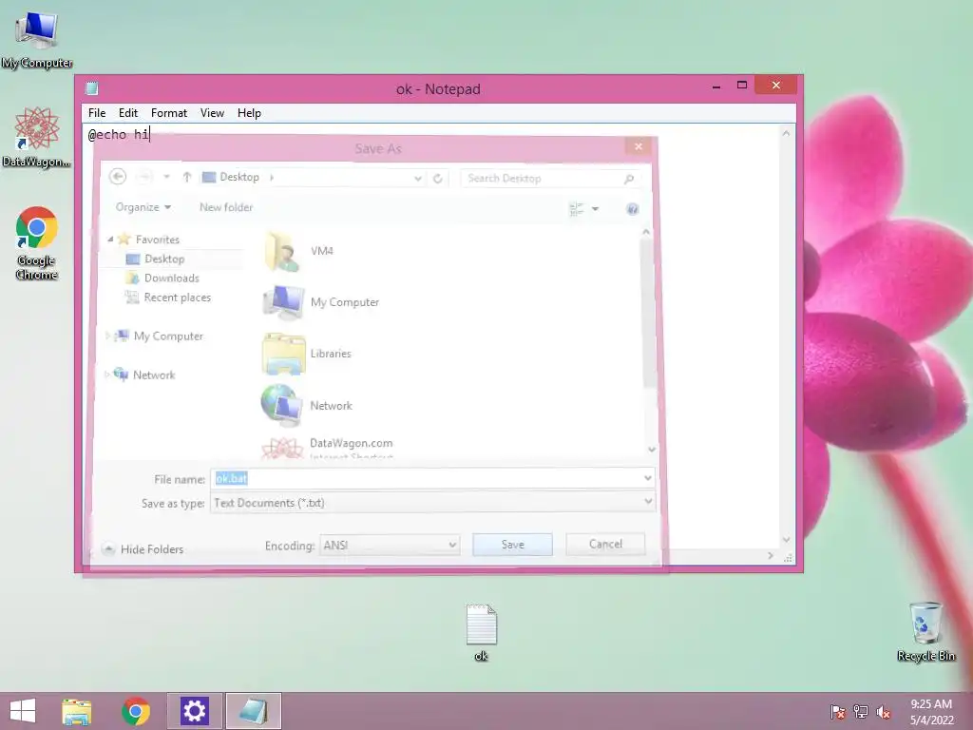973x730 pixels.
Task: Open the Windows Start button
Action: [x=23, y=711]
